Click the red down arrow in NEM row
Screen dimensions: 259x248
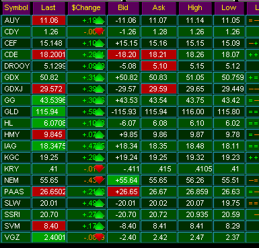click(100, 180)
